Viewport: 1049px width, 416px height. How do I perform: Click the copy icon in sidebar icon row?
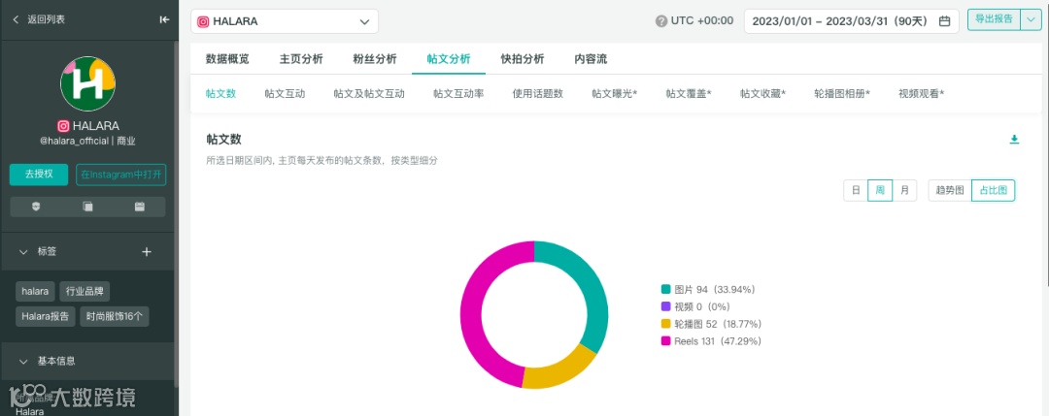click(x=87, y=207)
